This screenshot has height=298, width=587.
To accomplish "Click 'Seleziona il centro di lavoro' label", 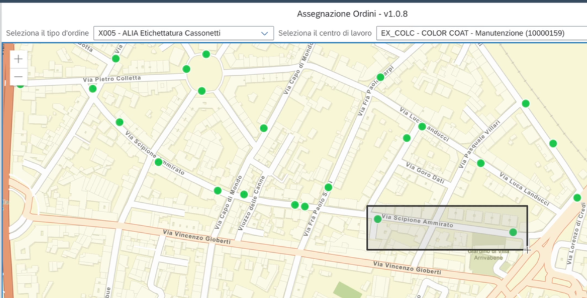I will click(x=325, y=33).
